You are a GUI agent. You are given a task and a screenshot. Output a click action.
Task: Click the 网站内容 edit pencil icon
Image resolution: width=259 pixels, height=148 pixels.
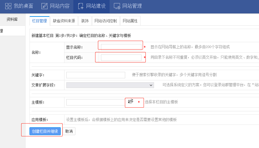coord(44,6)
